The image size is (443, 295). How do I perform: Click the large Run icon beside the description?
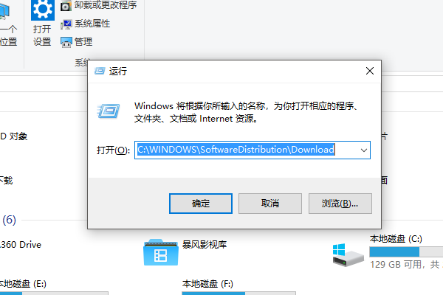coord(109,111)
